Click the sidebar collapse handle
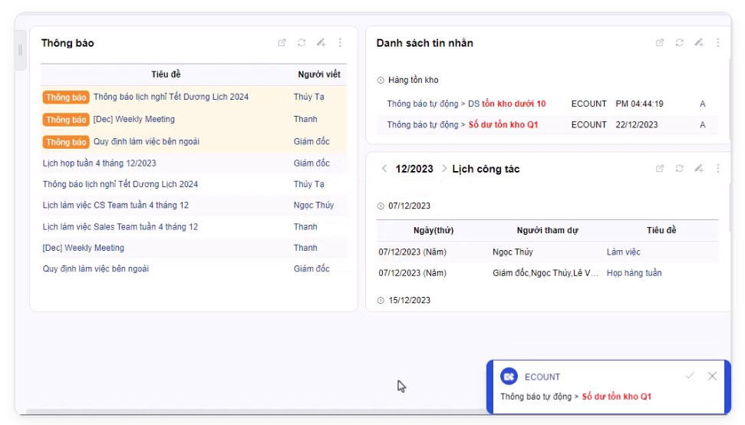Viewport: 745px width, 425px height. [20, 51]
